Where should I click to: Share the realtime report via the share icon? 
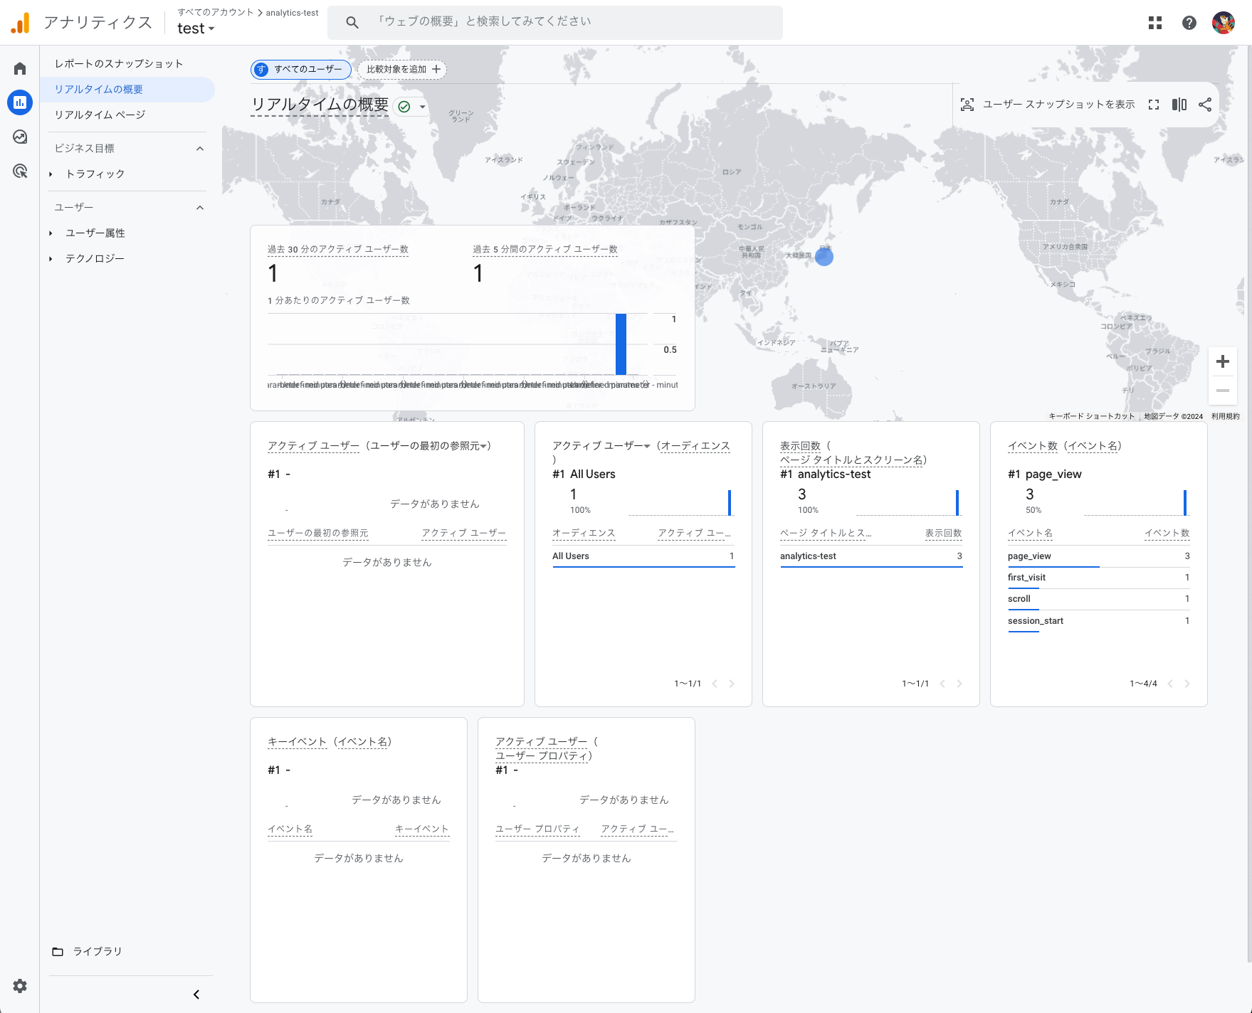pyautogui.click(x=1206, y=104)
